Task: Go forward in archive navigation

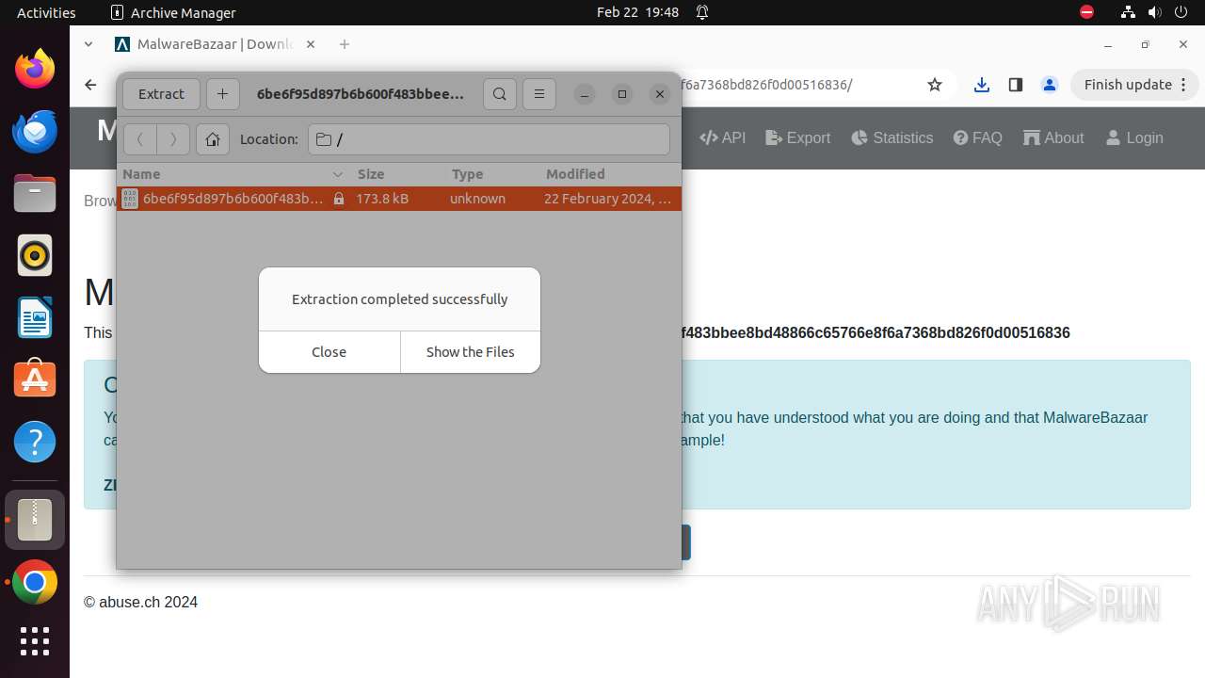Action: (173, 139)
